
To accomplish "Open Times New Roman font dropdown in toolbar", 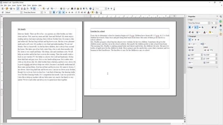I will point(41,12).
